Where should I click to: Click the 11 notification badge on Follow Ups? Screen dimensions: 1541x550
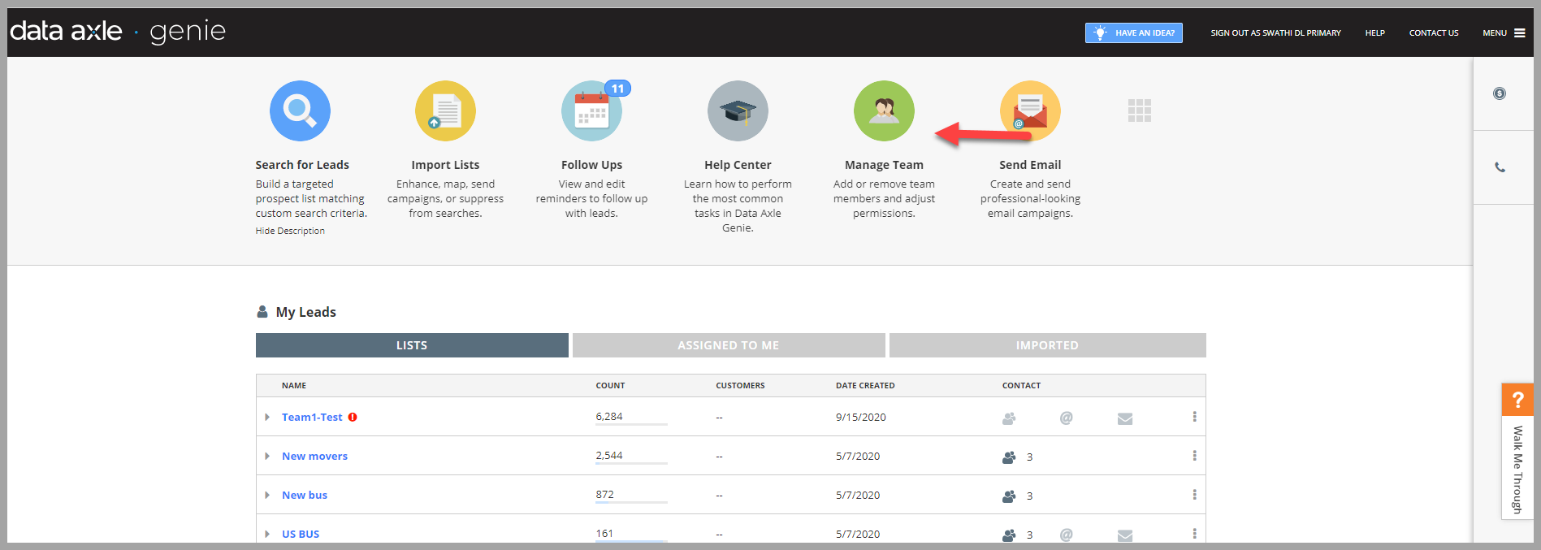(618, 89)
